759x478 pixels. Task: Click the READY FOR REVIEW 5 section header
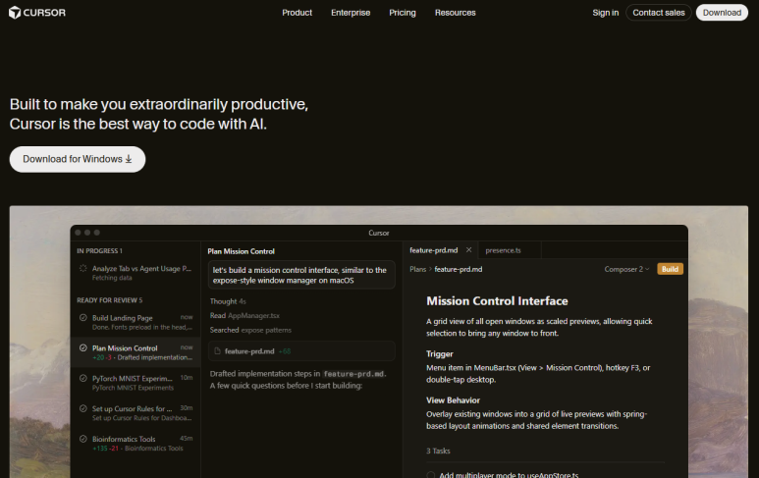pyautogui.click(x=109, y=300)
